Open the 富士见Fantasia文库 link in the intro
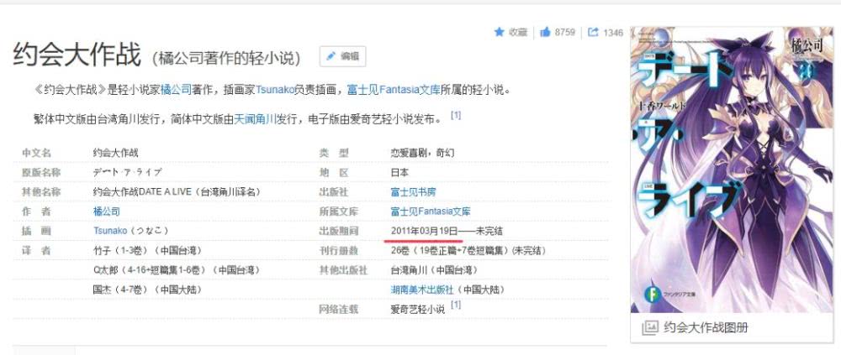 tap(394, 90)
